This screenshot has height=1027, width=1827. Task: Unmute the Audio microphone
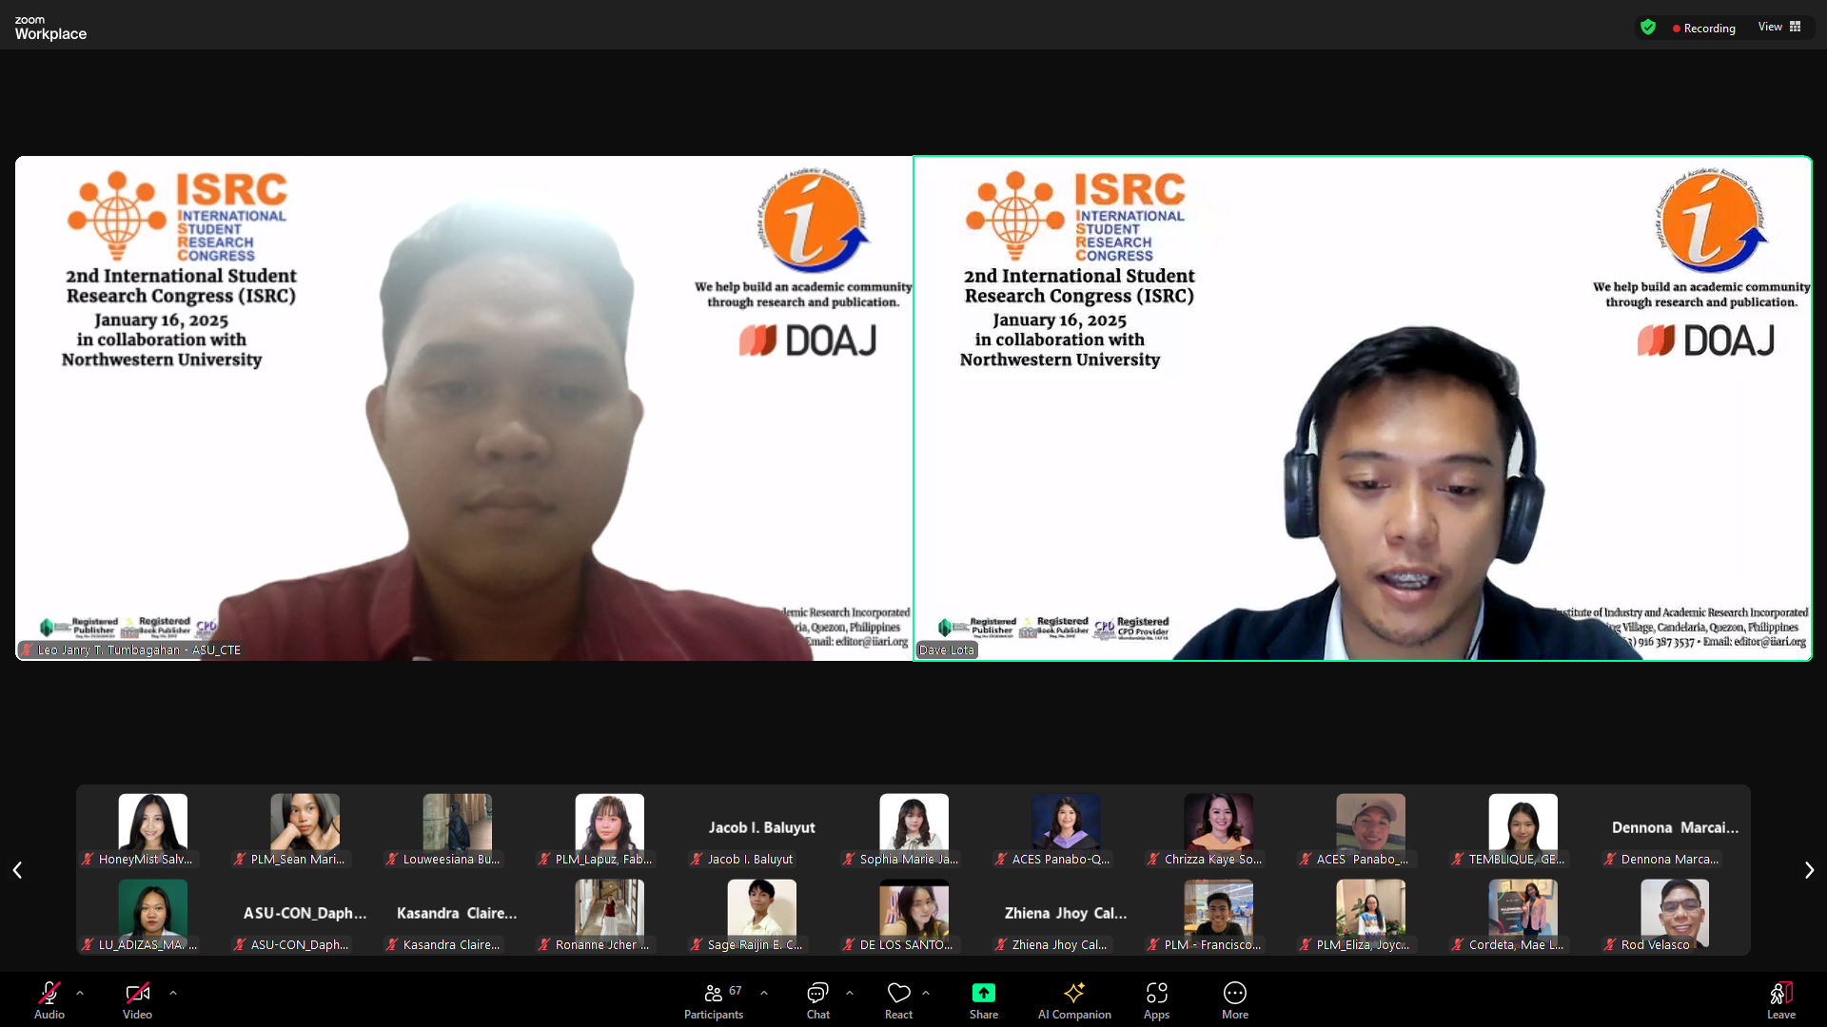[49, 994]
